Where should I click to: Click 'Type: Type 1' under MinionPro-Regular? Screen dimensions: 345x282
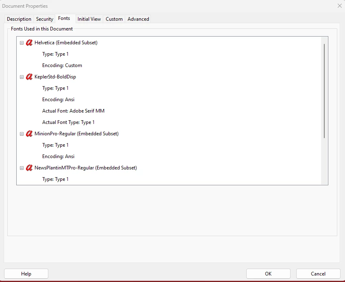(55, 145)
